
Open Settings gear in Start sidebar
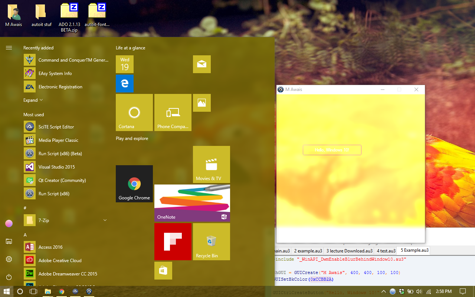pos(9,259)
